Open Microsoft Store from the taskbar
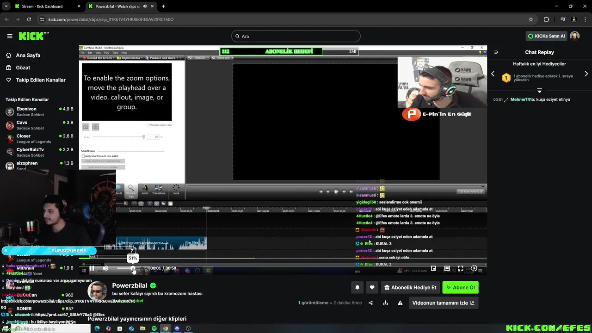The width and height of the screenshot is (592, 333). [120, 328]
